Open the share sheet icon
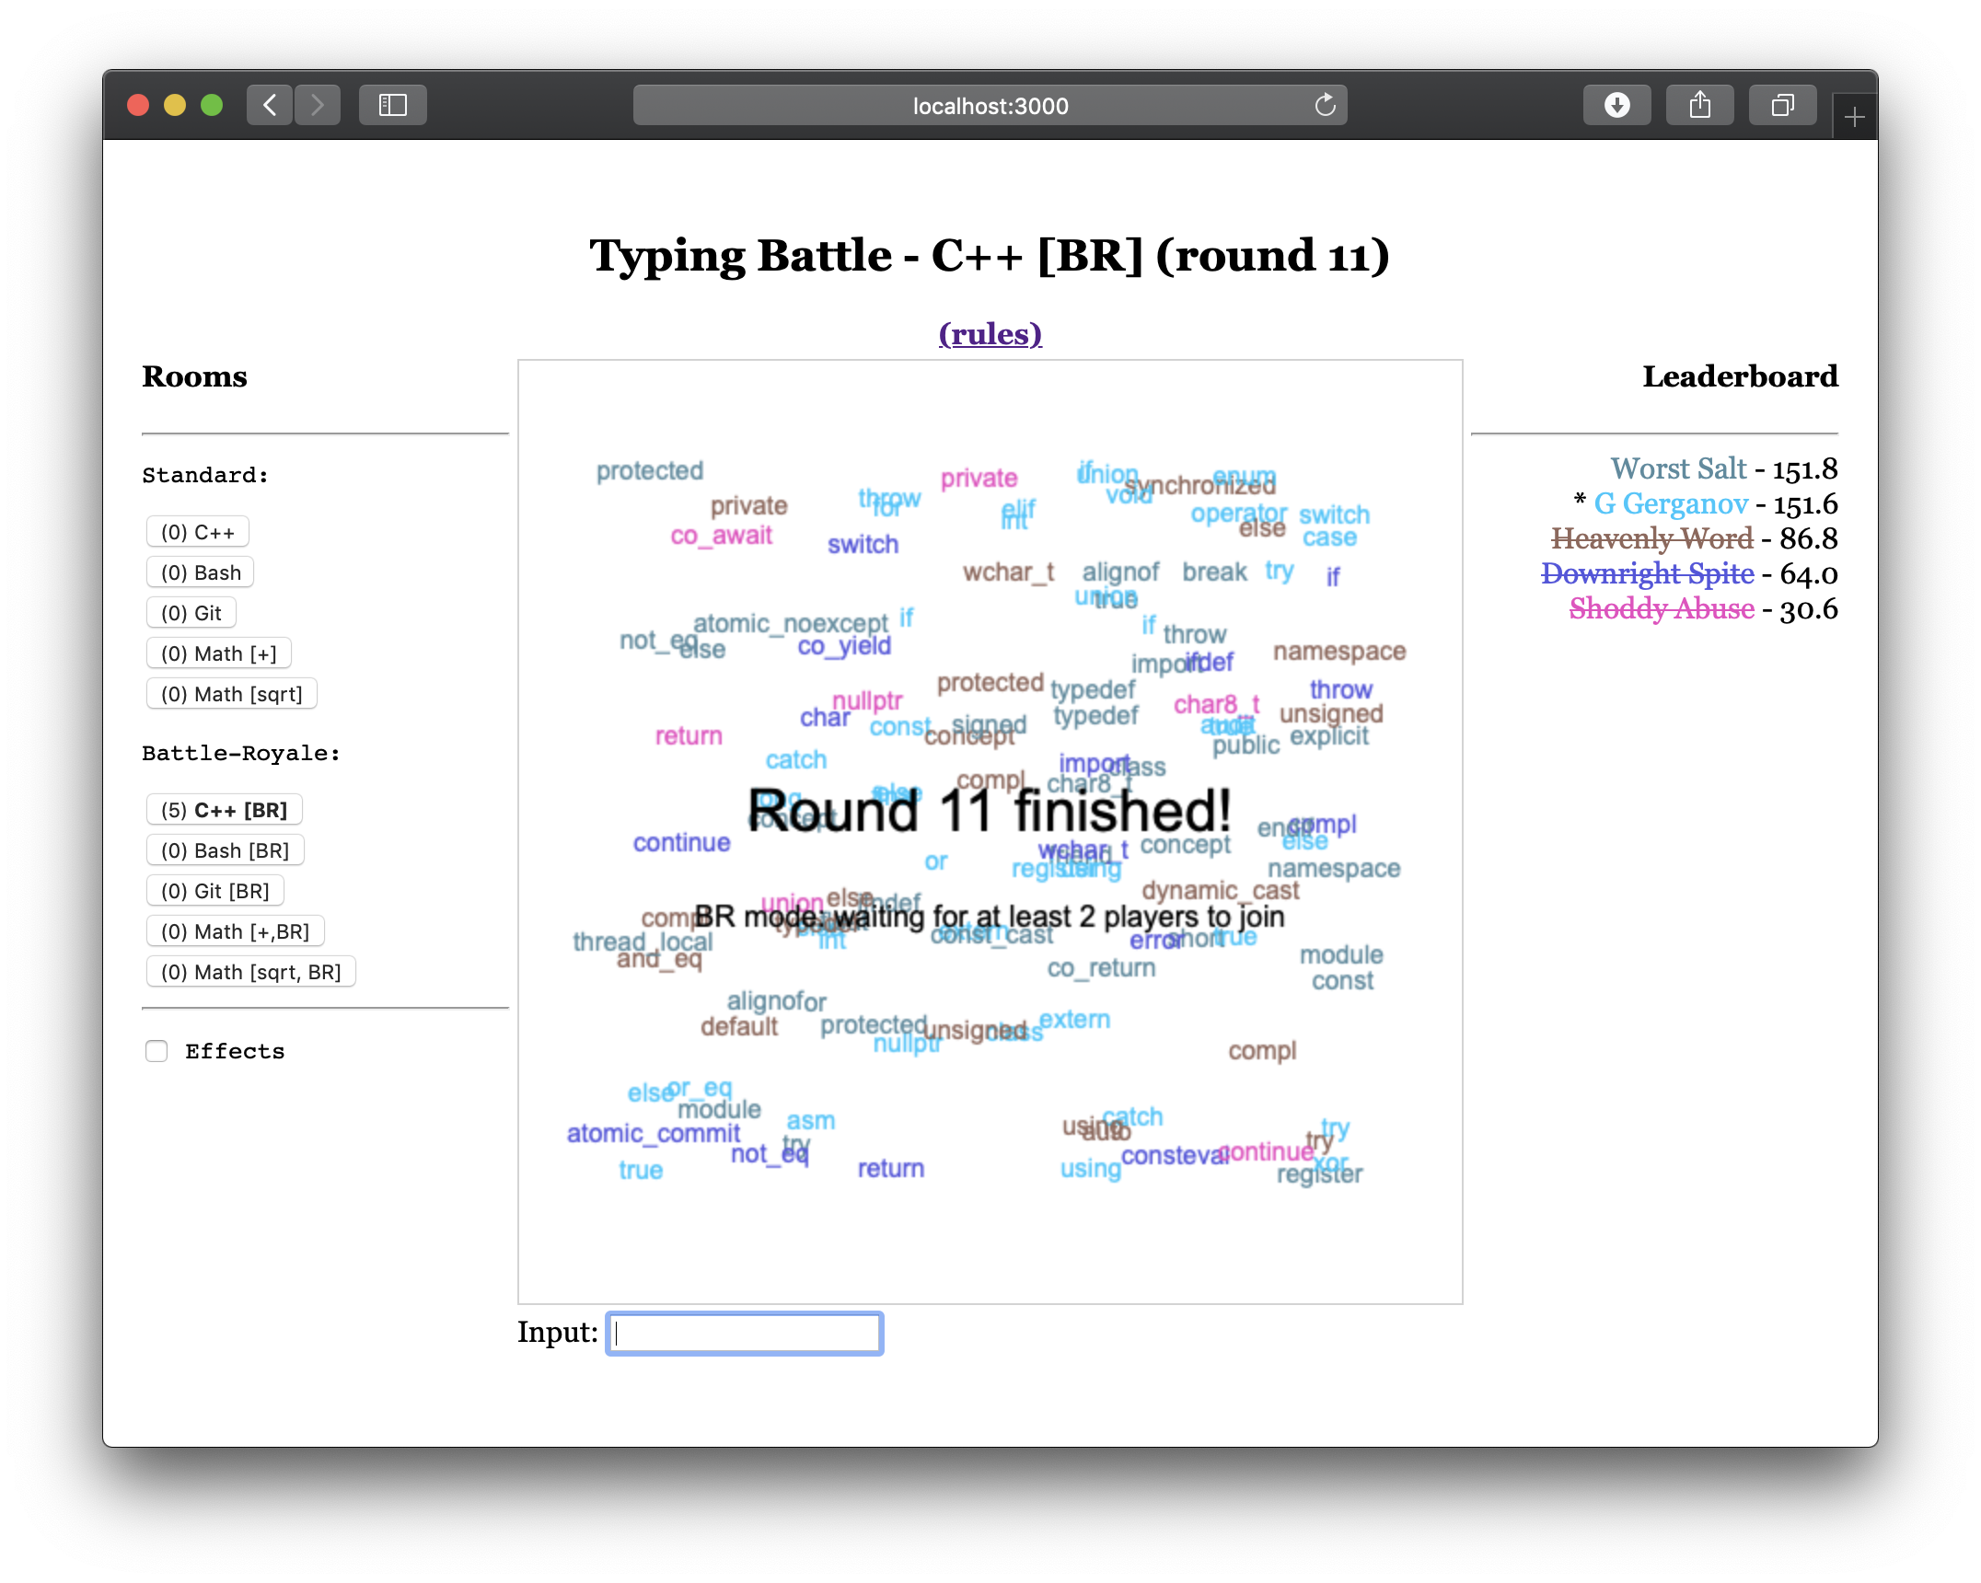 [x=1700, y=105]
